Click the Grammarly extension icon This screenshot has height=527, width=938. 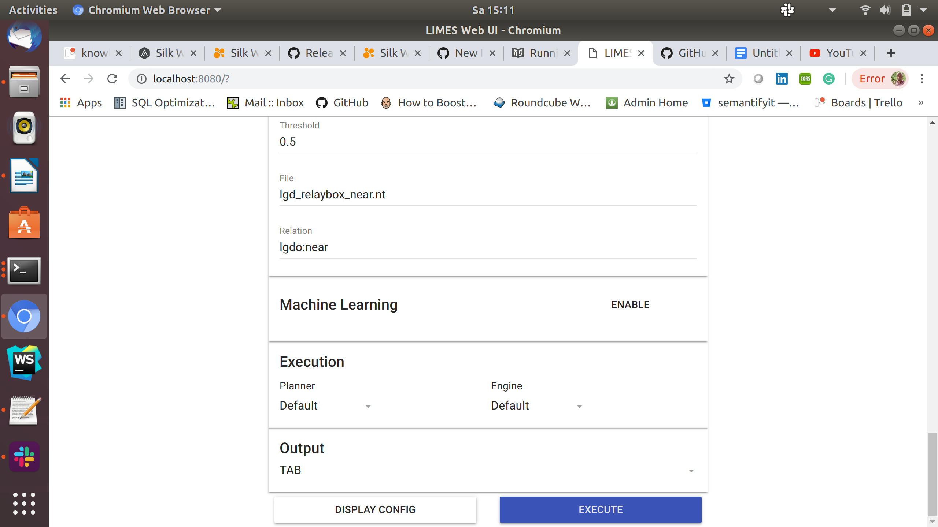[828, 79]
